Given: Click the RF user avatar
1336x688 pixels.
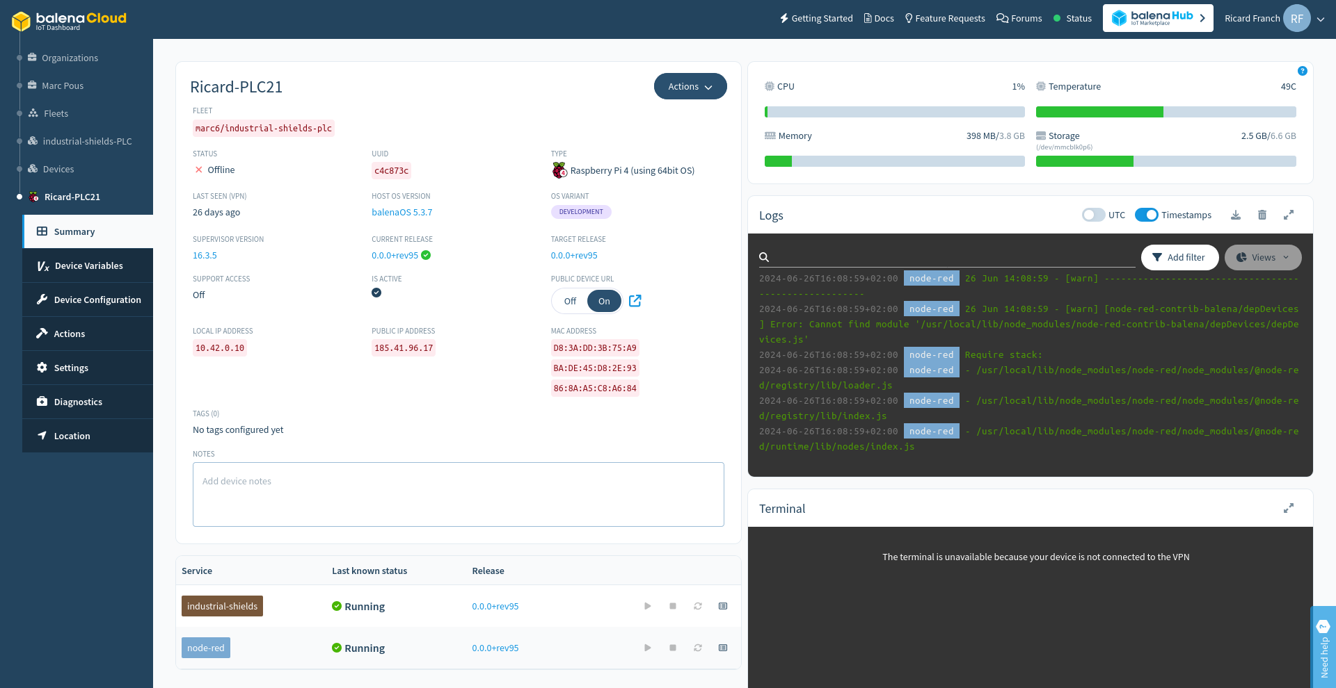Looking at the screenshot, I should pos(1297,19).
